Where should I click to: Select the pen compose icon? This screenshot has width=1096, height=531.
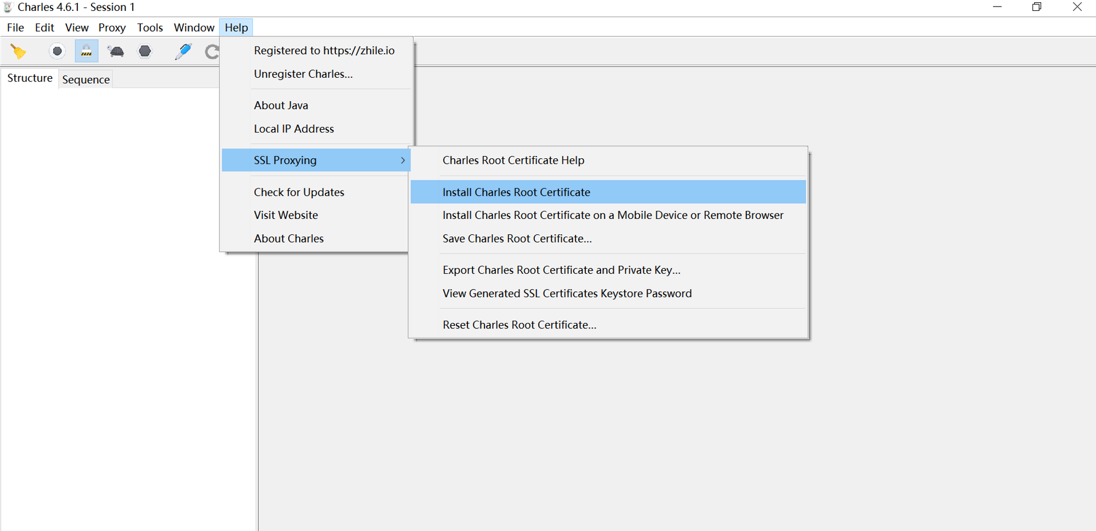pos(183,51)
